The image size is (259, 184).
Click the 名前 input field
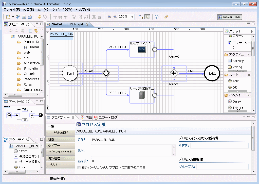click(x=134, y=140)
